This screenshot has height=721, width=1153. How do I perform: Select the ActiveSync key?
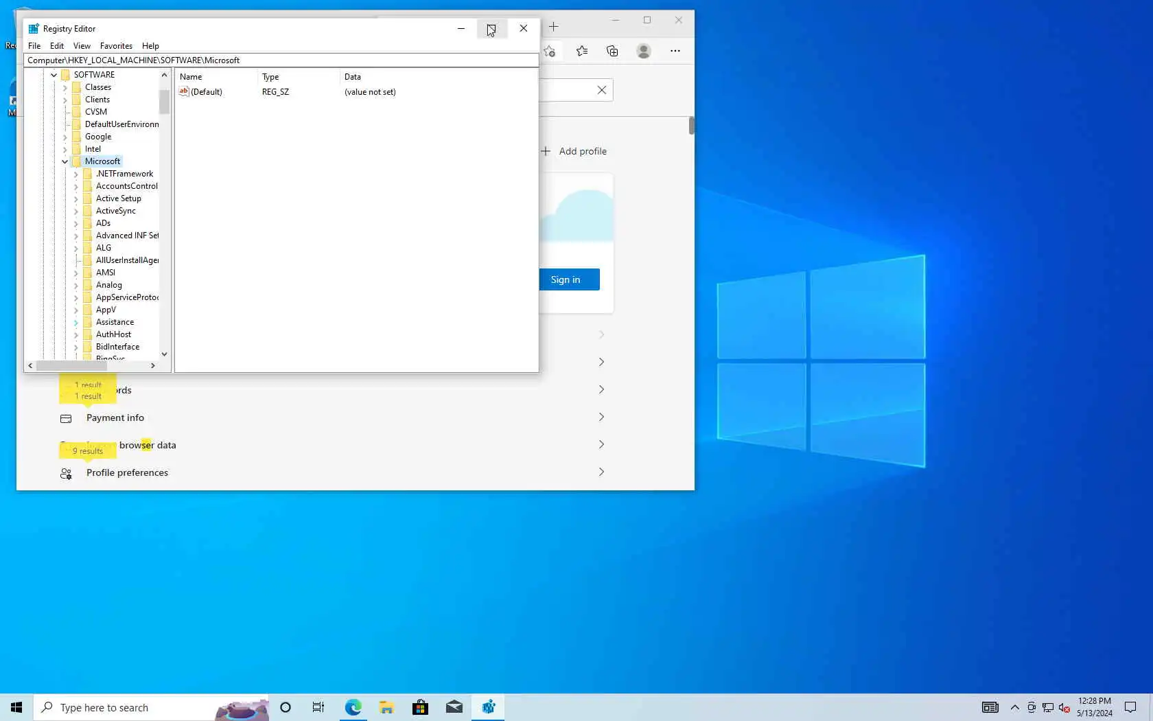coord(115,211)
